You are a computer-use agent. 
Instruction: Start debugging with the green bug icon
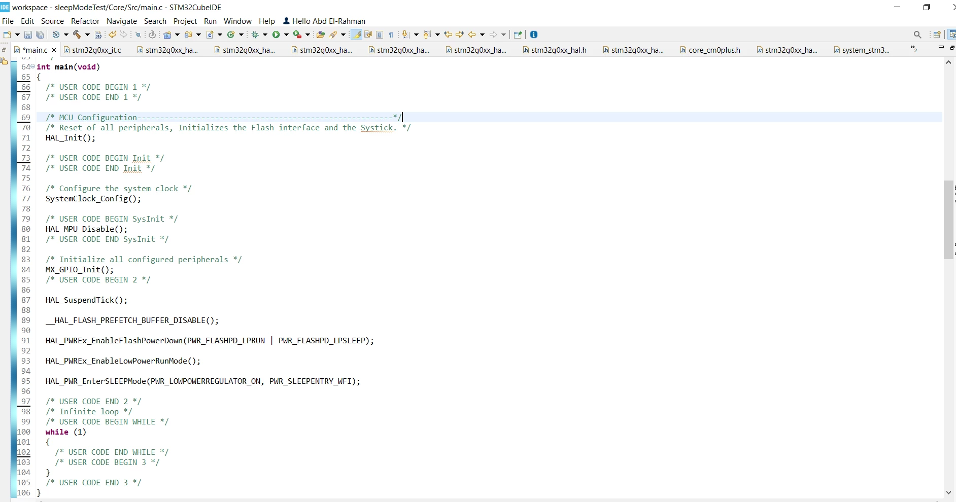point(256,34)
